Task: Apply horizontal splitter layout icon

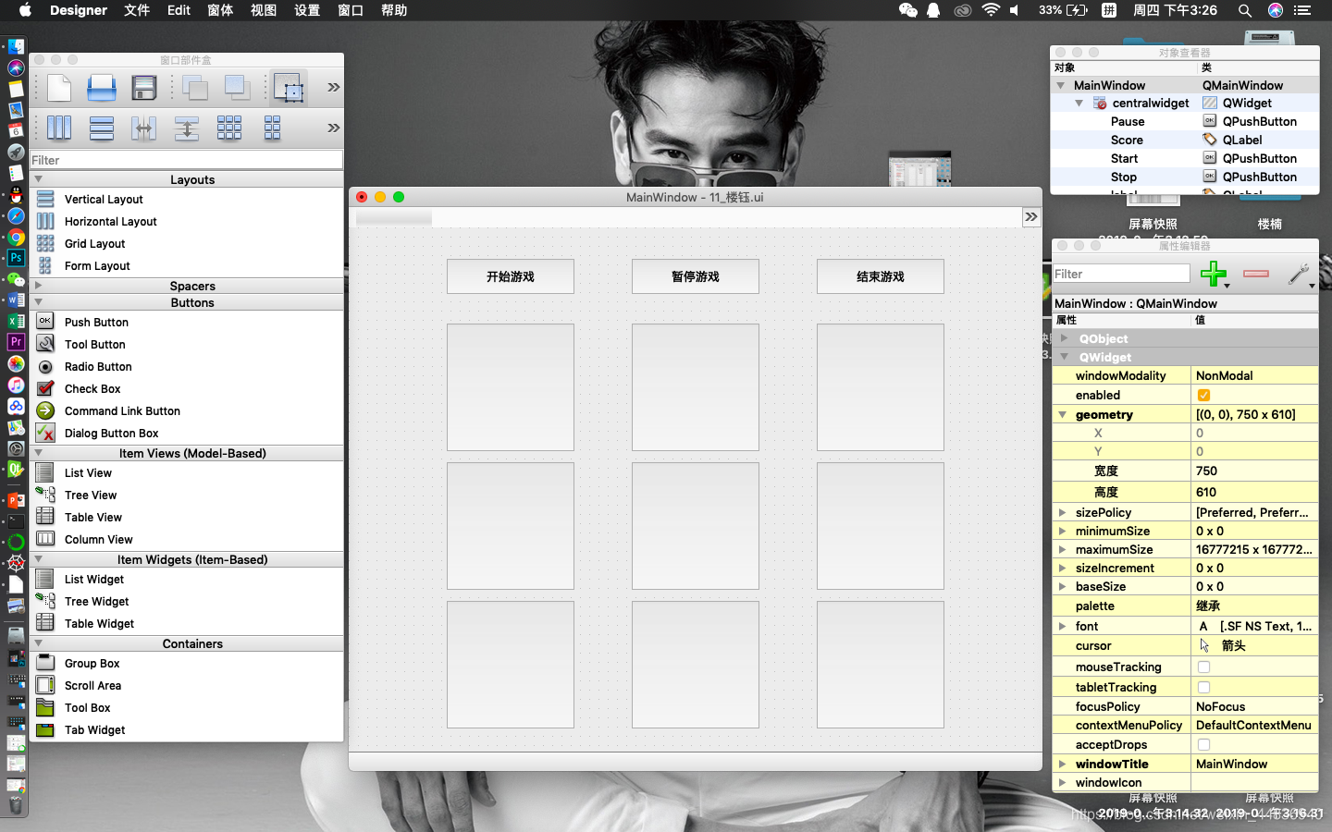Action: click(x=144, y=128)
